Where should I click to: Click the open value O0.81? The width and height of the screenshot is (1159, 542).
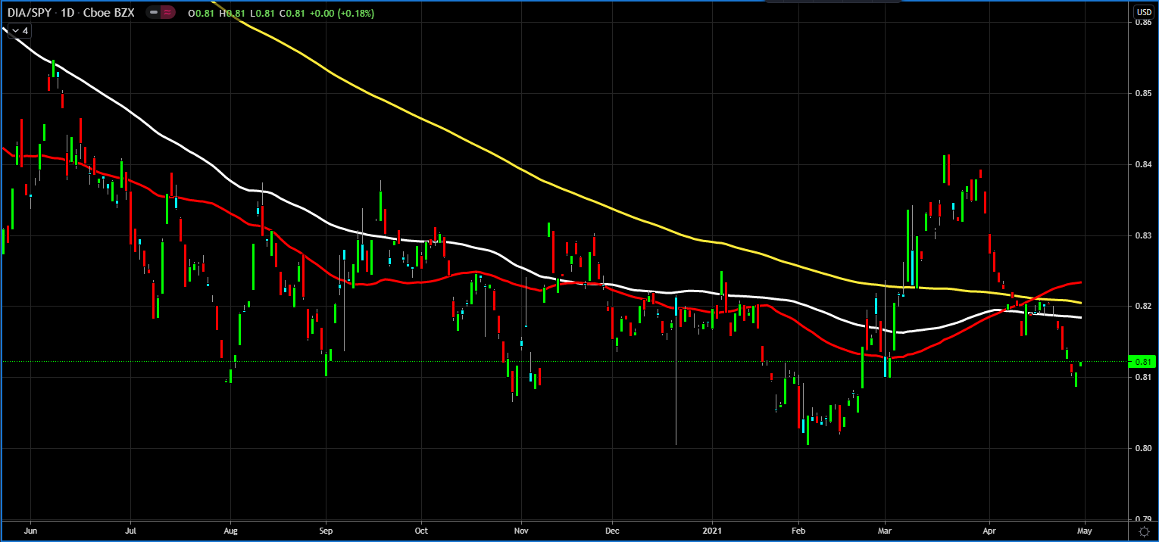pyautogui.click(x=200, y=14)
